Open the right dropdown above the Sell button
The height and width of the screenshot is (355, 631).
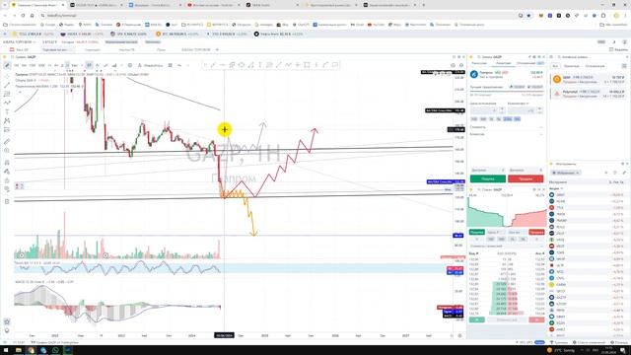526,171
